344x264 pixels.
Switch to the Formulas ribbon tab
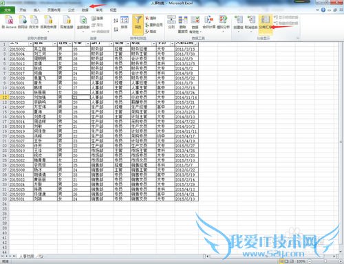72,10
